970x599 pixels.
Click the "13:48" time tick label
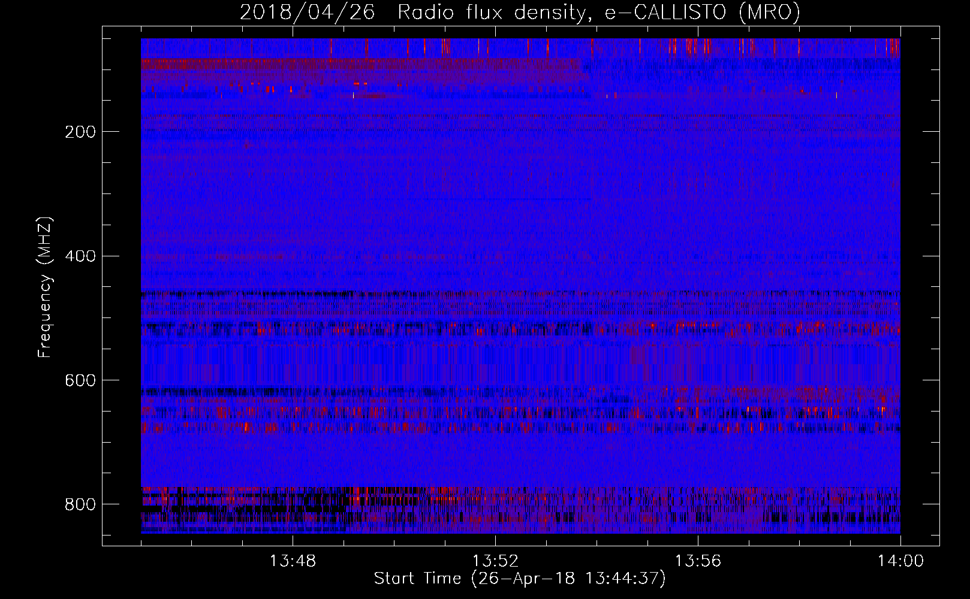293,561
